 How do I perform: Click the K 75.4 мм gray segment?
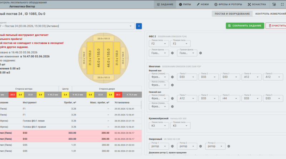pos(132,95)
